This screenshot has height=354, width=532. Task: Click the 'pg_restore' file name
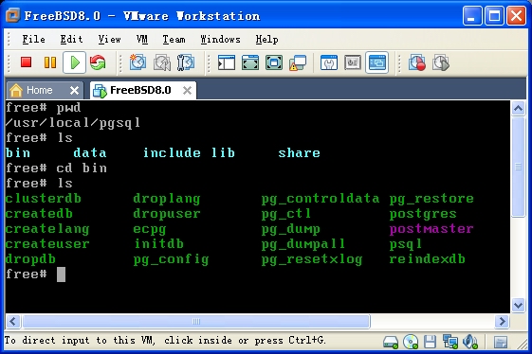[431, 199]
